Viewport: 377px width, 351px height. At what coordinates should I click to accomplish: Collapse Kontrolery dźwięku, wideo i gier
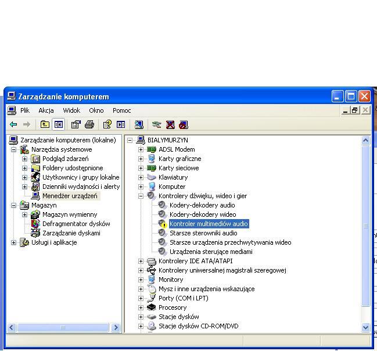pos(141,196)
